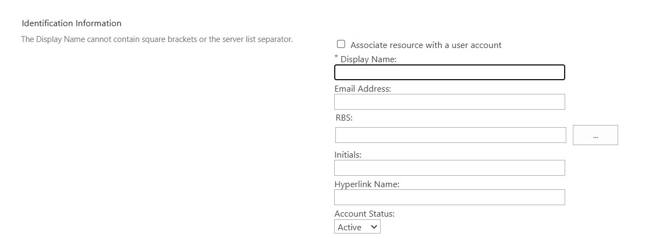Click the Email Address label
This screenshot has width=652, height=251.
click(363, 89)
